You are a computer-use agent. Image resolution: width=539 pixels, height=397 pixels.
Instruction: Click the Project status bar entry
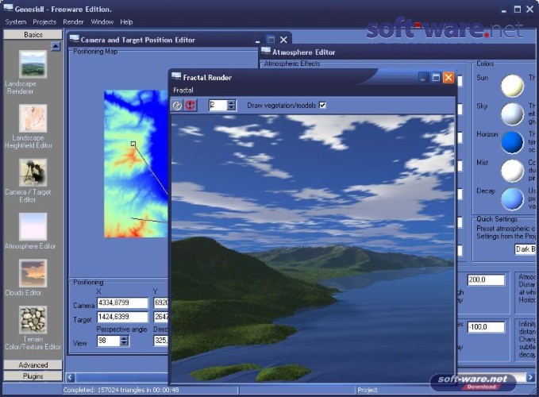[368, 390]
